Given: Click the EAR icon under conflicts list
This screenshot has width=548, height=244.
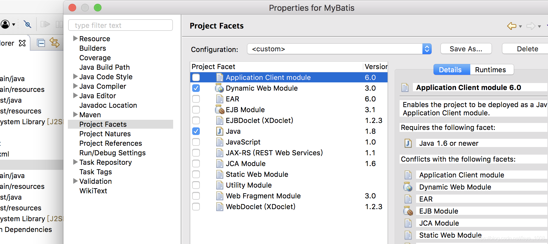Looking at the screenshot, I should pyautogui.click(x=408, y=199).
